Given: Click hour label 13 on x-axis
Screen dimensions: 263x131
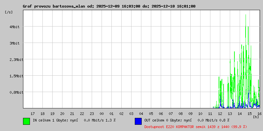Looking at the screenshot, I should [230, 114].
